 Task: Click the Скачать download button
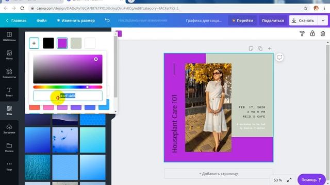point(303,21)
